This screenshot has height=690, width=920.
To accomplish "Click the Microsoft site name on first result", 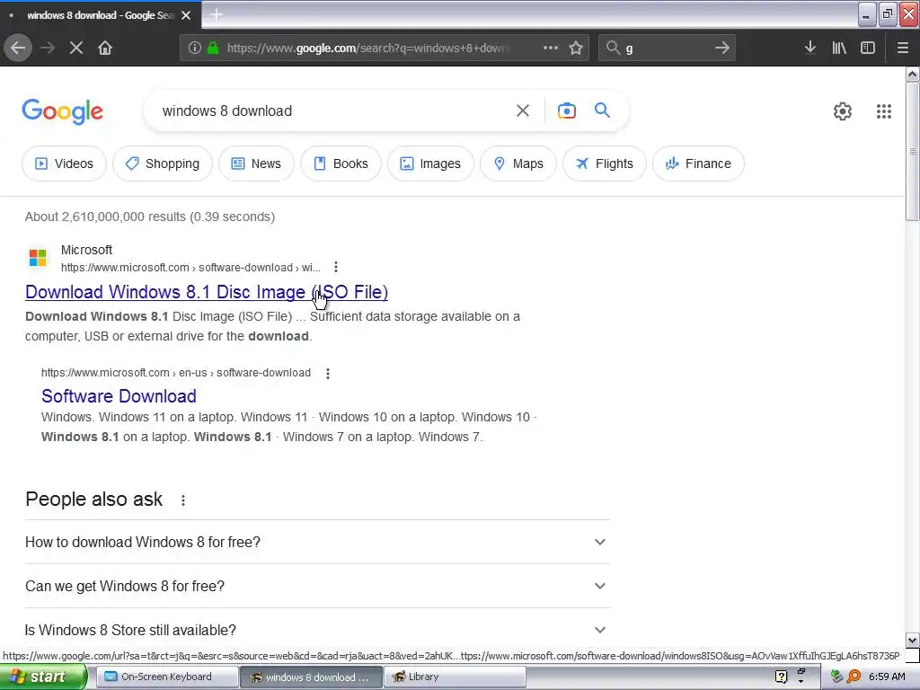I will tap(86, 250).
